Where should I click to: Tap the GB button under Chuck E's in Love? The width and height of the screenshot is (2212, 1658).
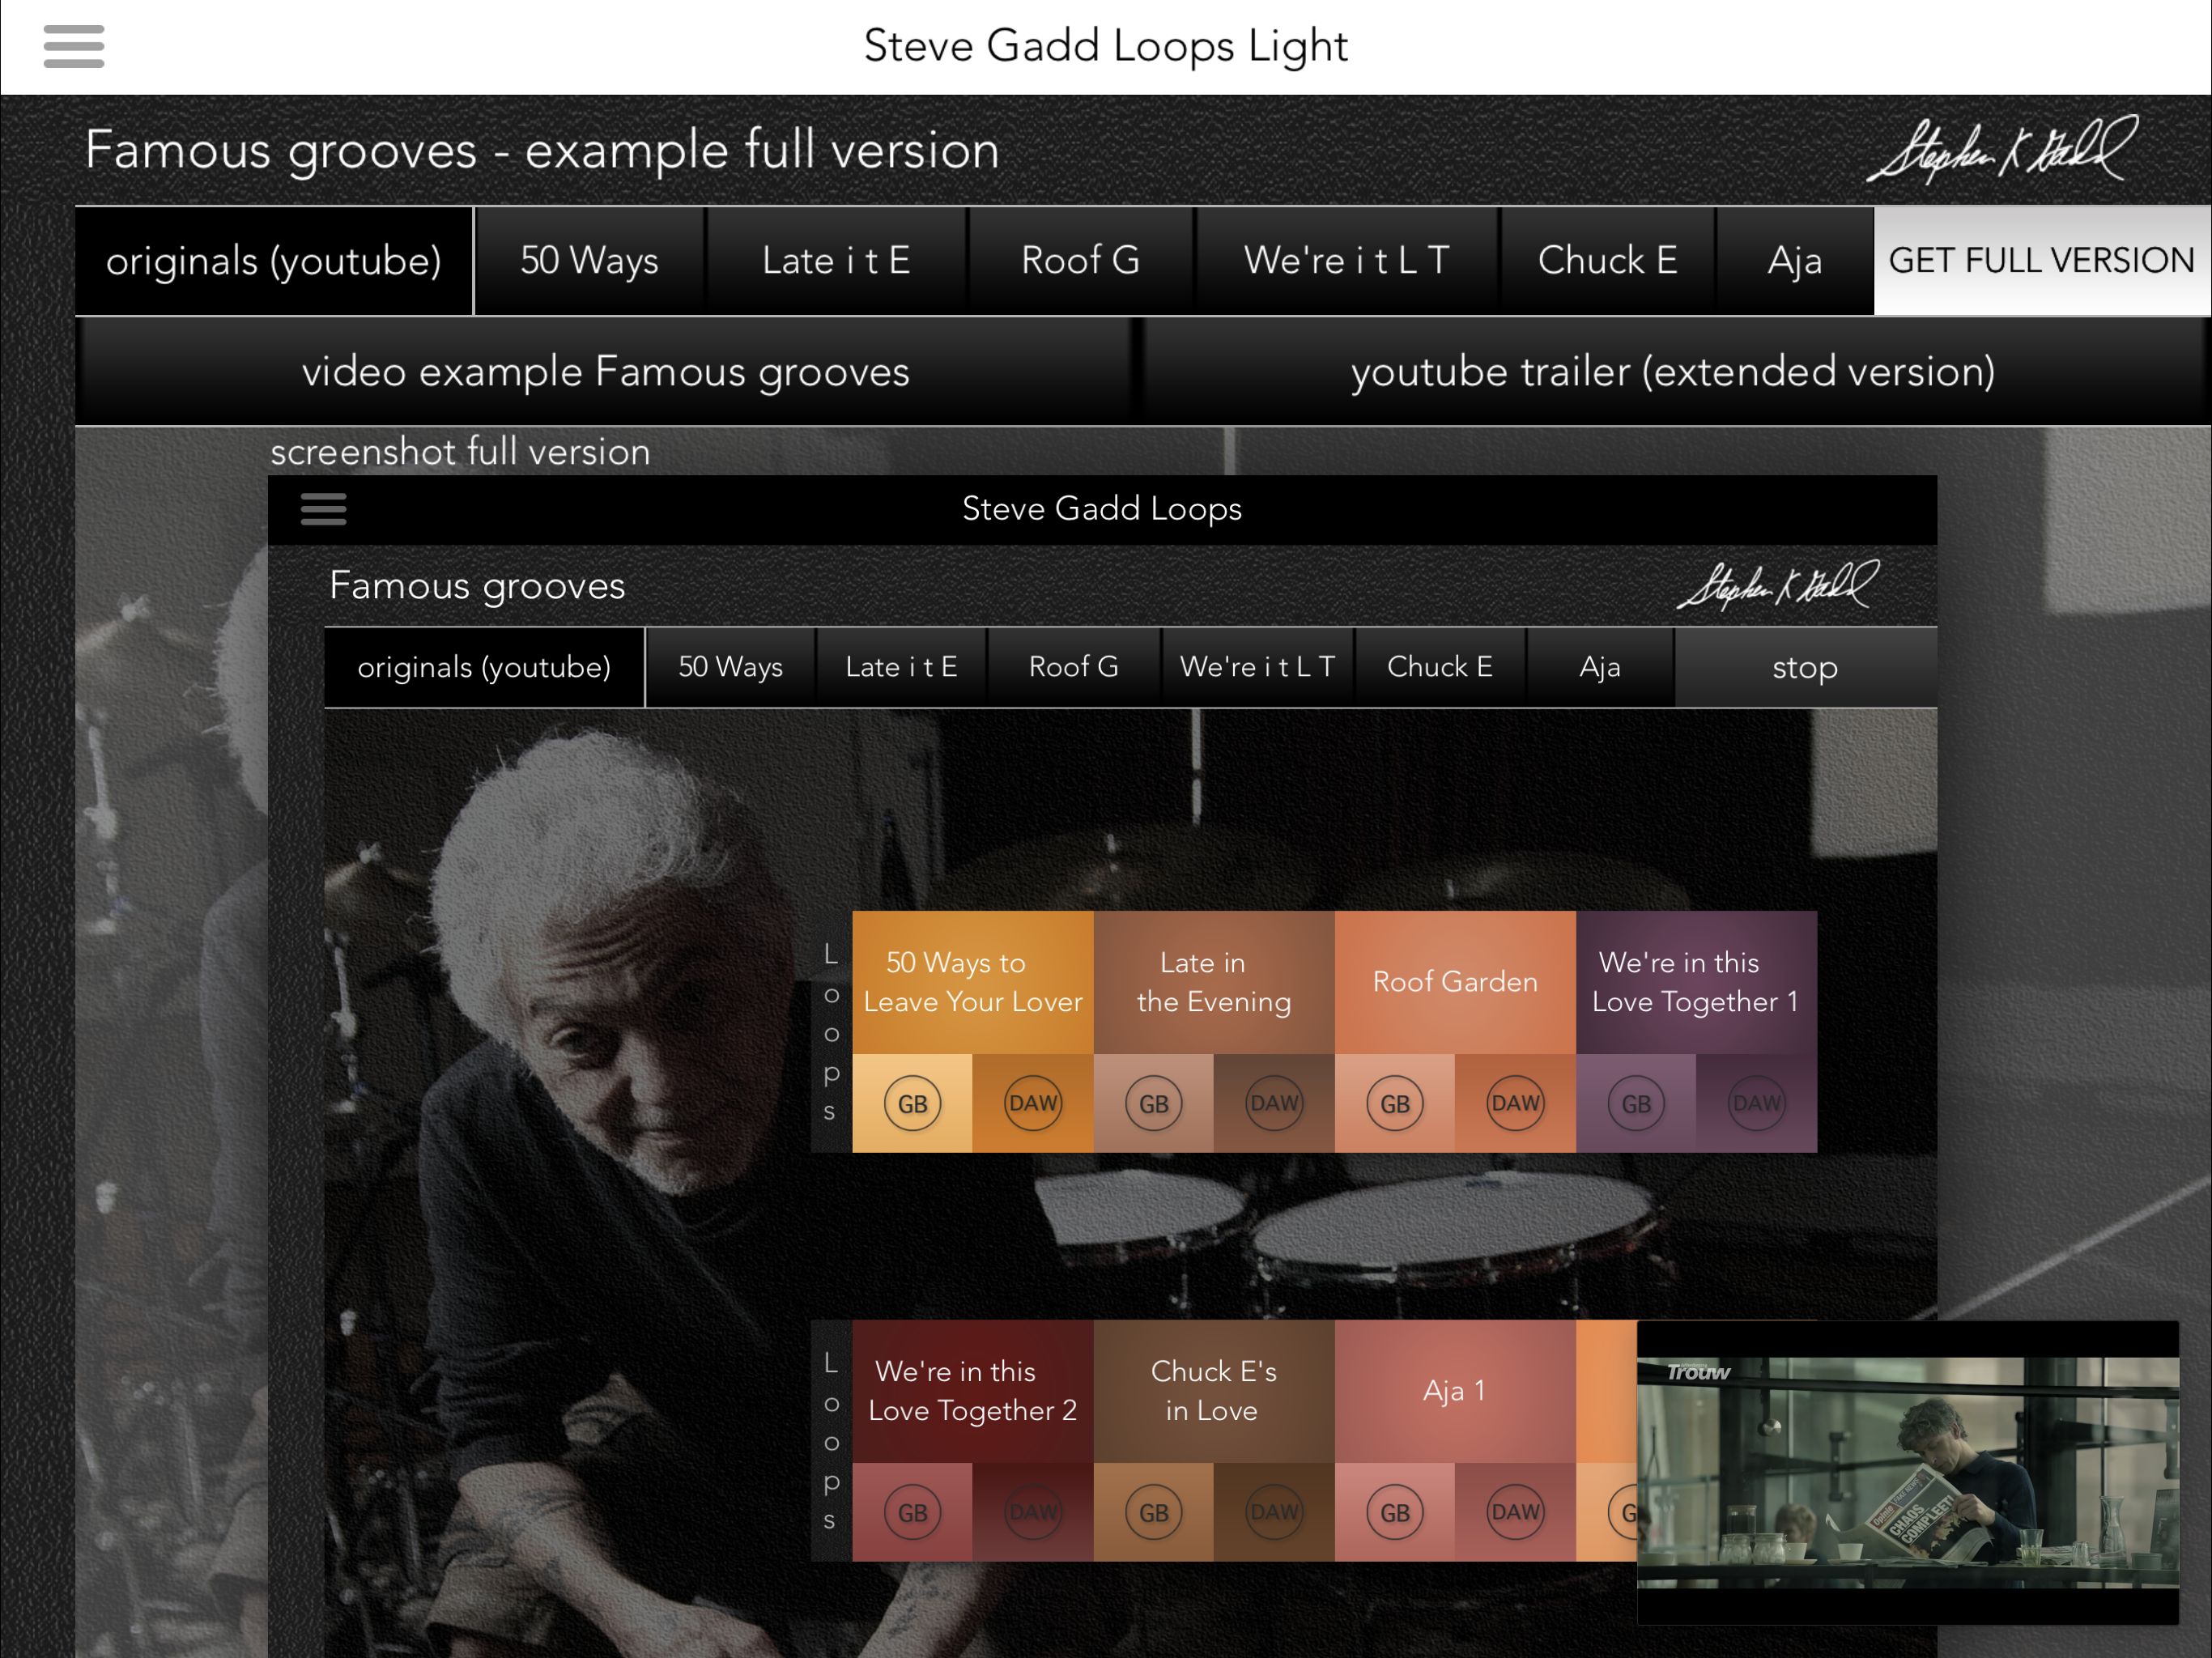point(1154,1513)
